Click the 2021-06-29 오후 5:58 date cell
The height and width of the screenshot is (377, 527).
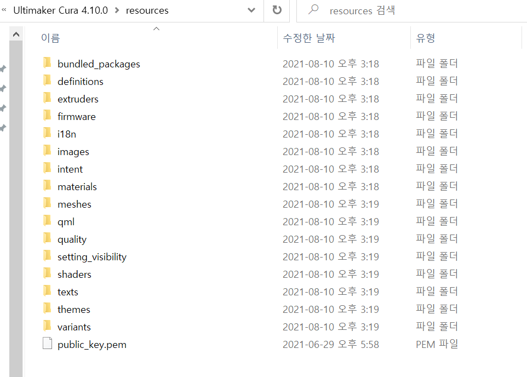point(331,344)
